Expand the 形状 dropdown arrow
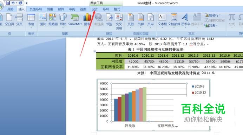The width and height of the screenshot is (243, 135). pos(63,28)
